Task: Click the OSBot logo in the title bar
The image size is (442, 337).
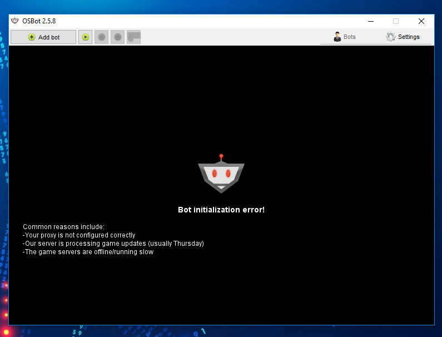Action: click(15, 21)
